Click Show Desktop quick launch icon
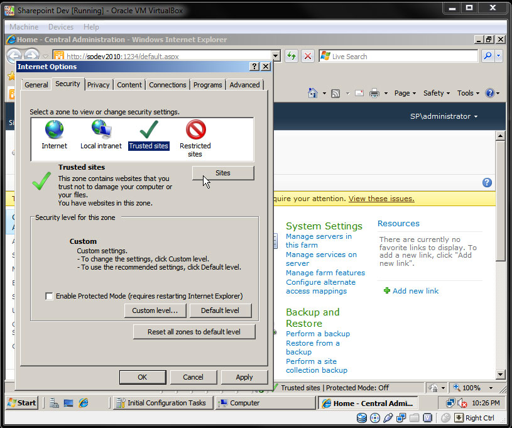Viewport: 512px width, 428px height. (x=68, y=403)
